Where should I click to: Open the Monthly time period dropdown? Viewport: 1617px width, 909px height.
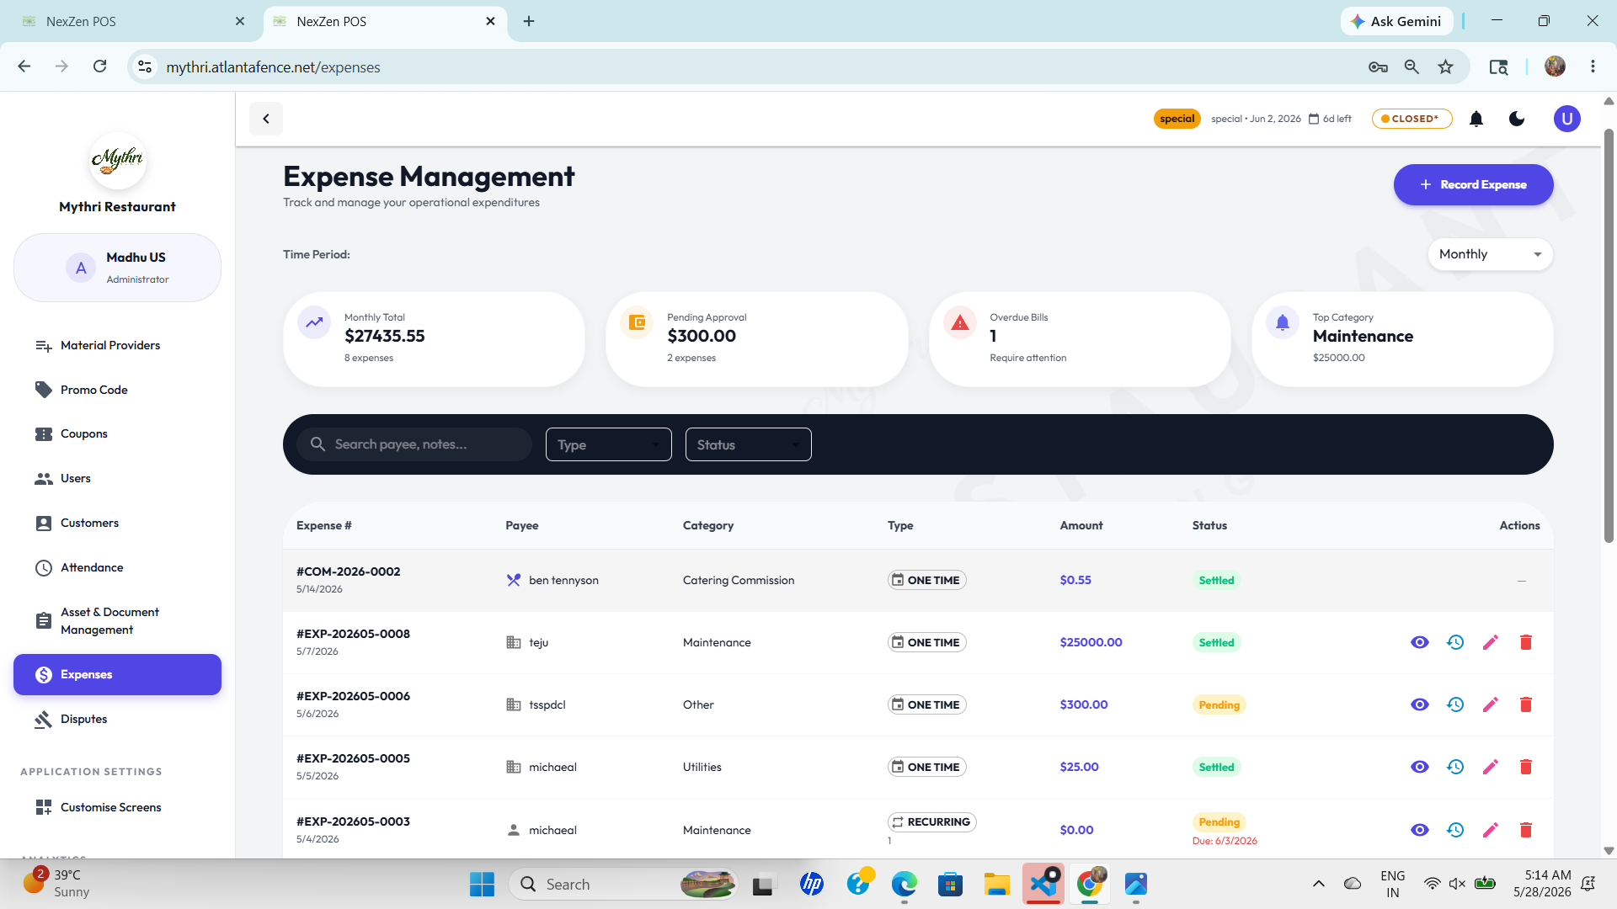(1491, 254)
